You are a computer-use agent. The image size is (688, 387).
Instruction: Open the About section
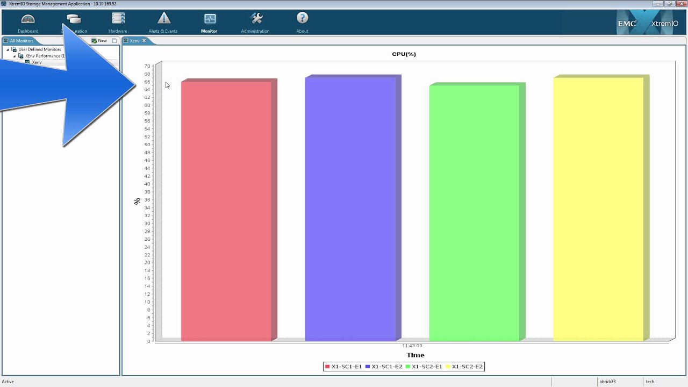tap(302, 24)
